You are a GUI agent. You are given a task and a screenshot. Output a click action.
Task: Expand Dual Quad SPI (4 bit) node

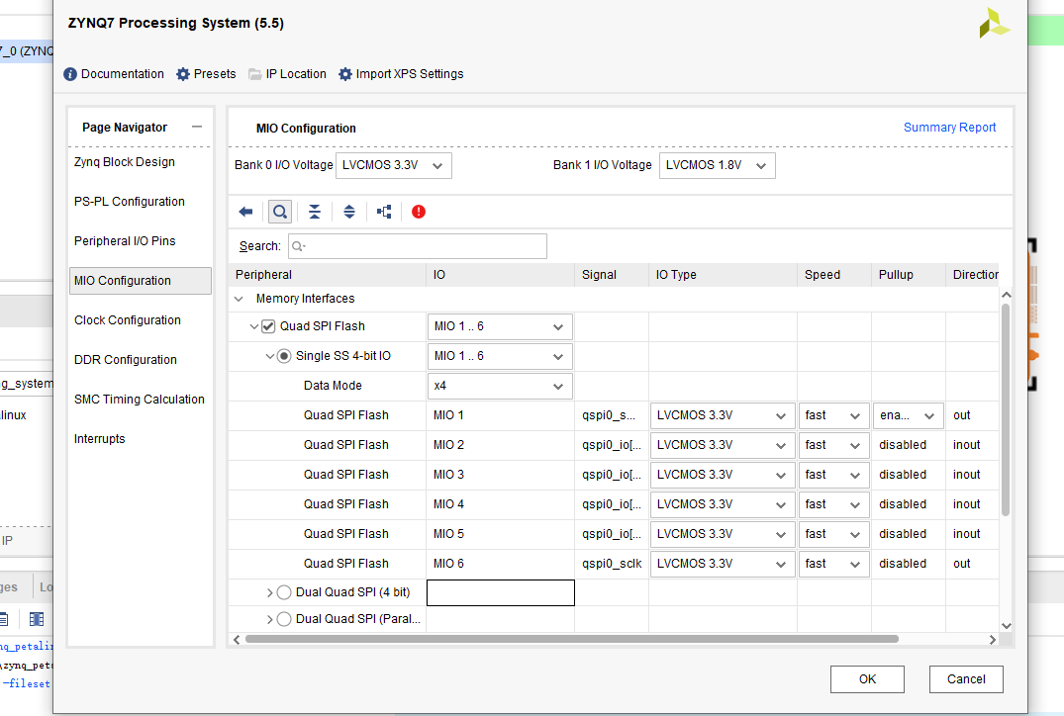point(270,592)
